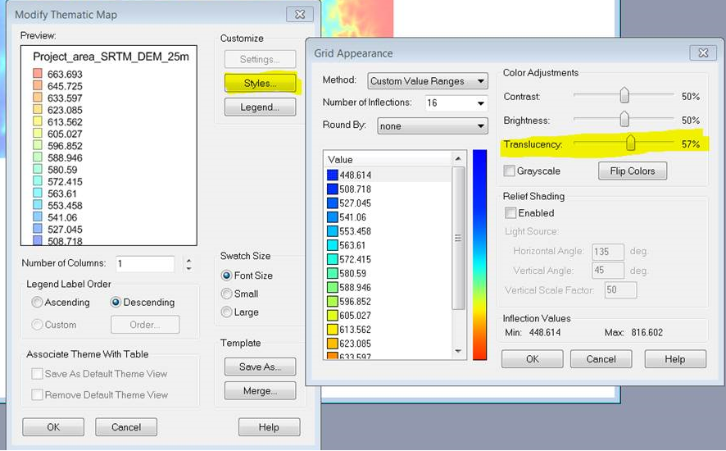726x451 pixels.
Task: Decrease Number of Columns stepper down arrow
Action: tap(188, 268)
